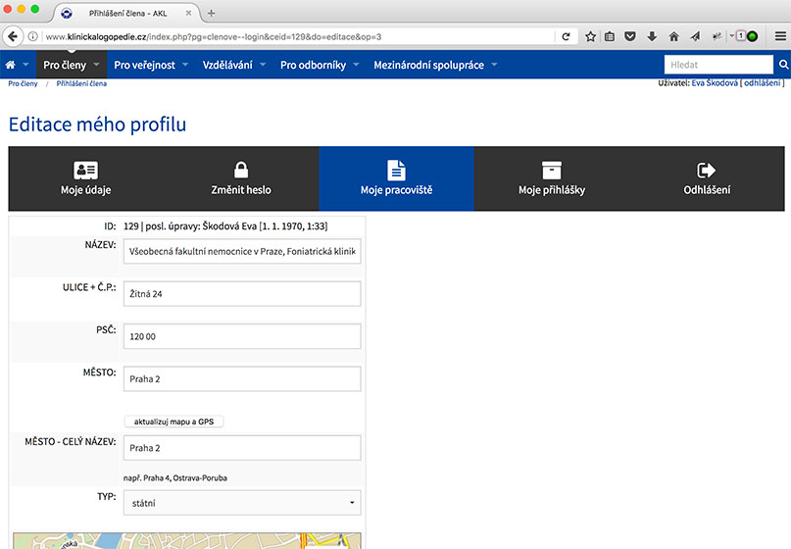Bookmark this page with star icon
791x549 pixels.
(591, 36)
